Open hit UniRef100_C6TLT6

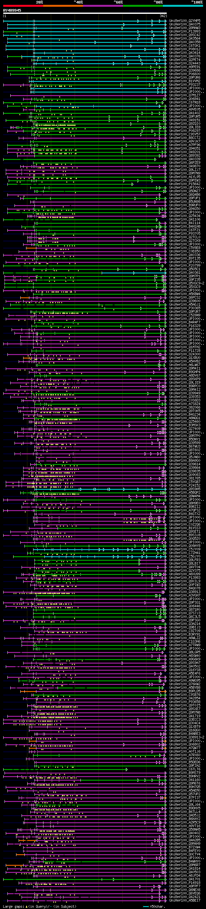(185, 769)
